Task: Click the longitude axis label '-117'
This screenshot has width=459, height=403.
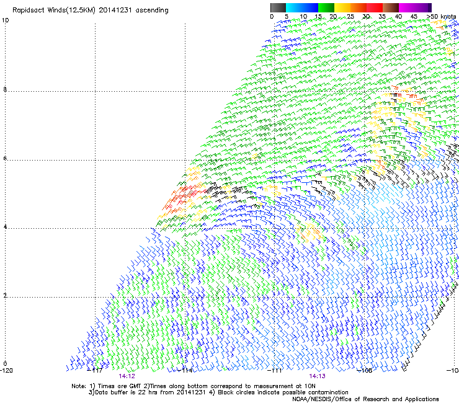Action: tap(95, 371)
